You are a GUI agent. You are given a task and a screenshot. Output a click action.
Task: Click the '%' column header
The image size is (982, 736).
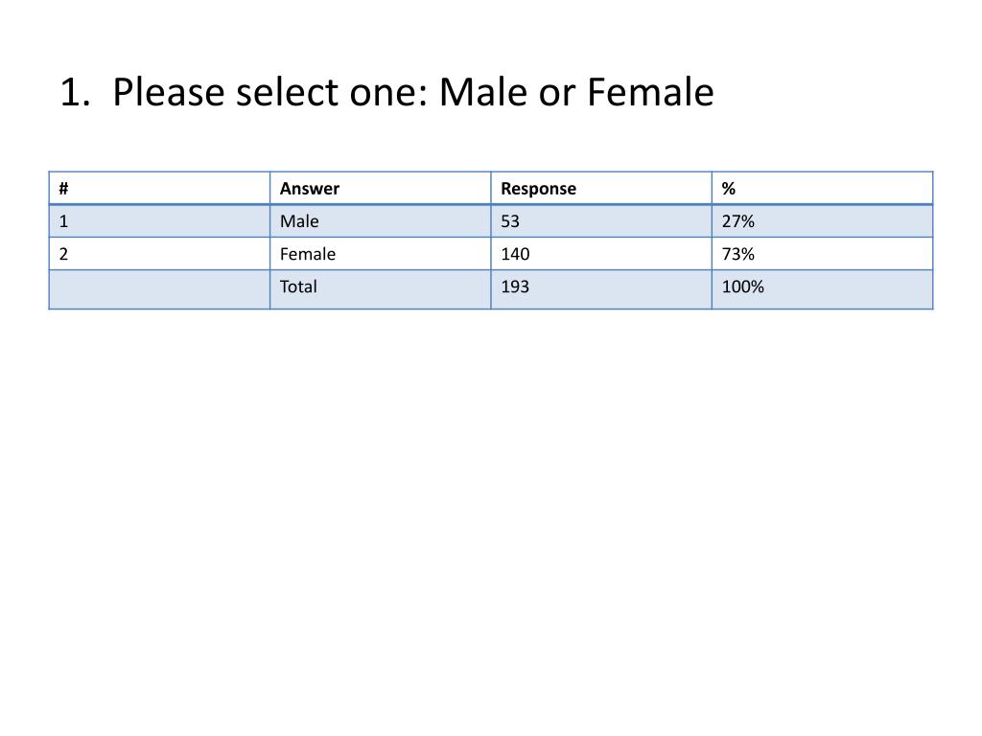[x=822, y=189]
